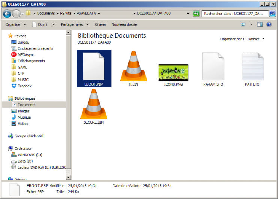Click sidebar scrollbar down arrow
Screen dimensions: 278x199
pyautogui.click(x=68, y=177)
